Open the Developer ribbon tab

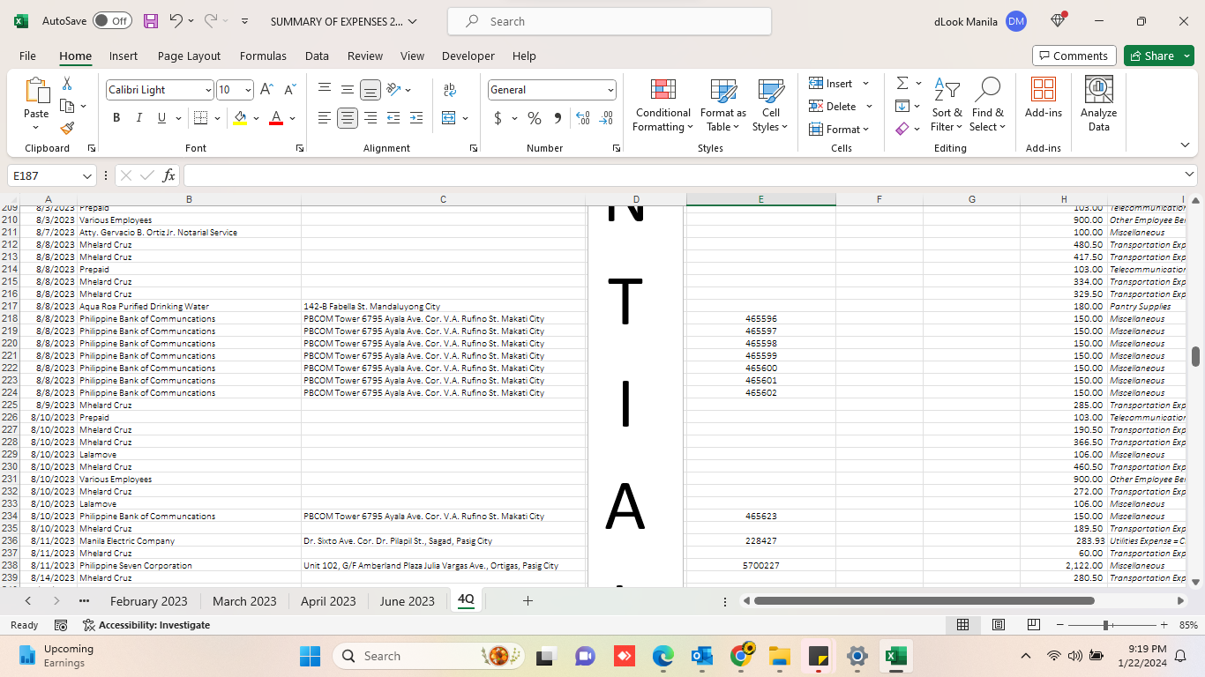[x=468, y=56]
